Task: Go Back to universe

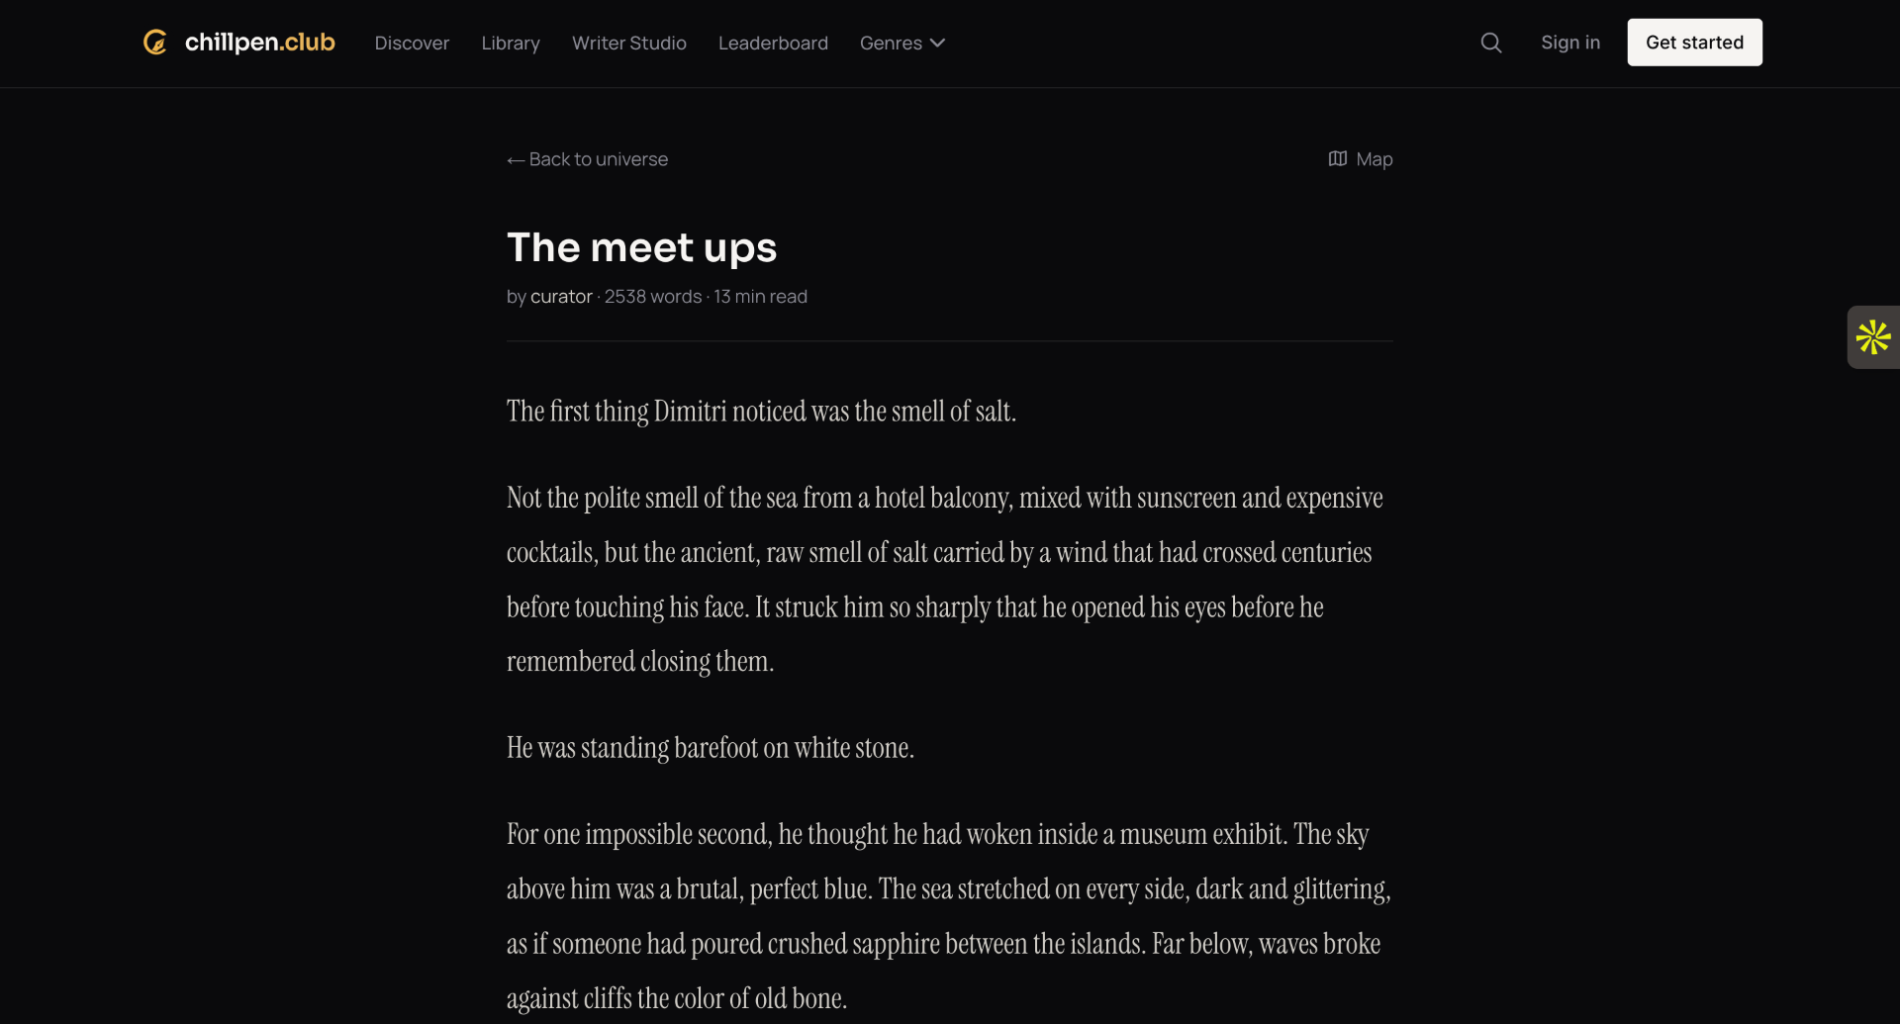Action: (587, 159)
